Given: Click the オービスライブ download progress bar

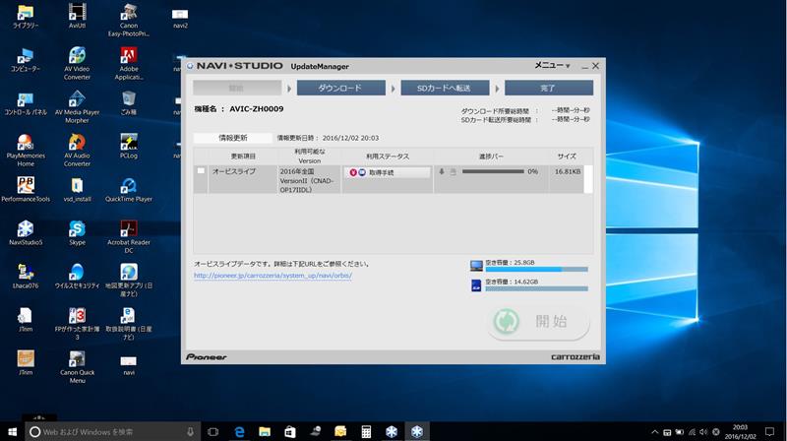Looking at the screenshot, I should [x=493, y=171].
